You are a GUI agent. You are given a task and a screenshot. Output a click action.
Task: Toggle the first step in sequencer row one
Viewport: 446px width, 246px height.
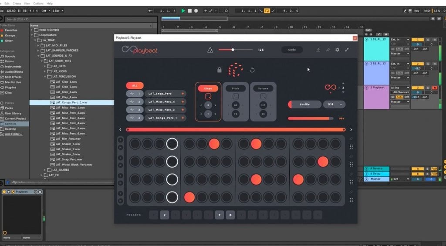pyautogui.click(x=135, y=144)
